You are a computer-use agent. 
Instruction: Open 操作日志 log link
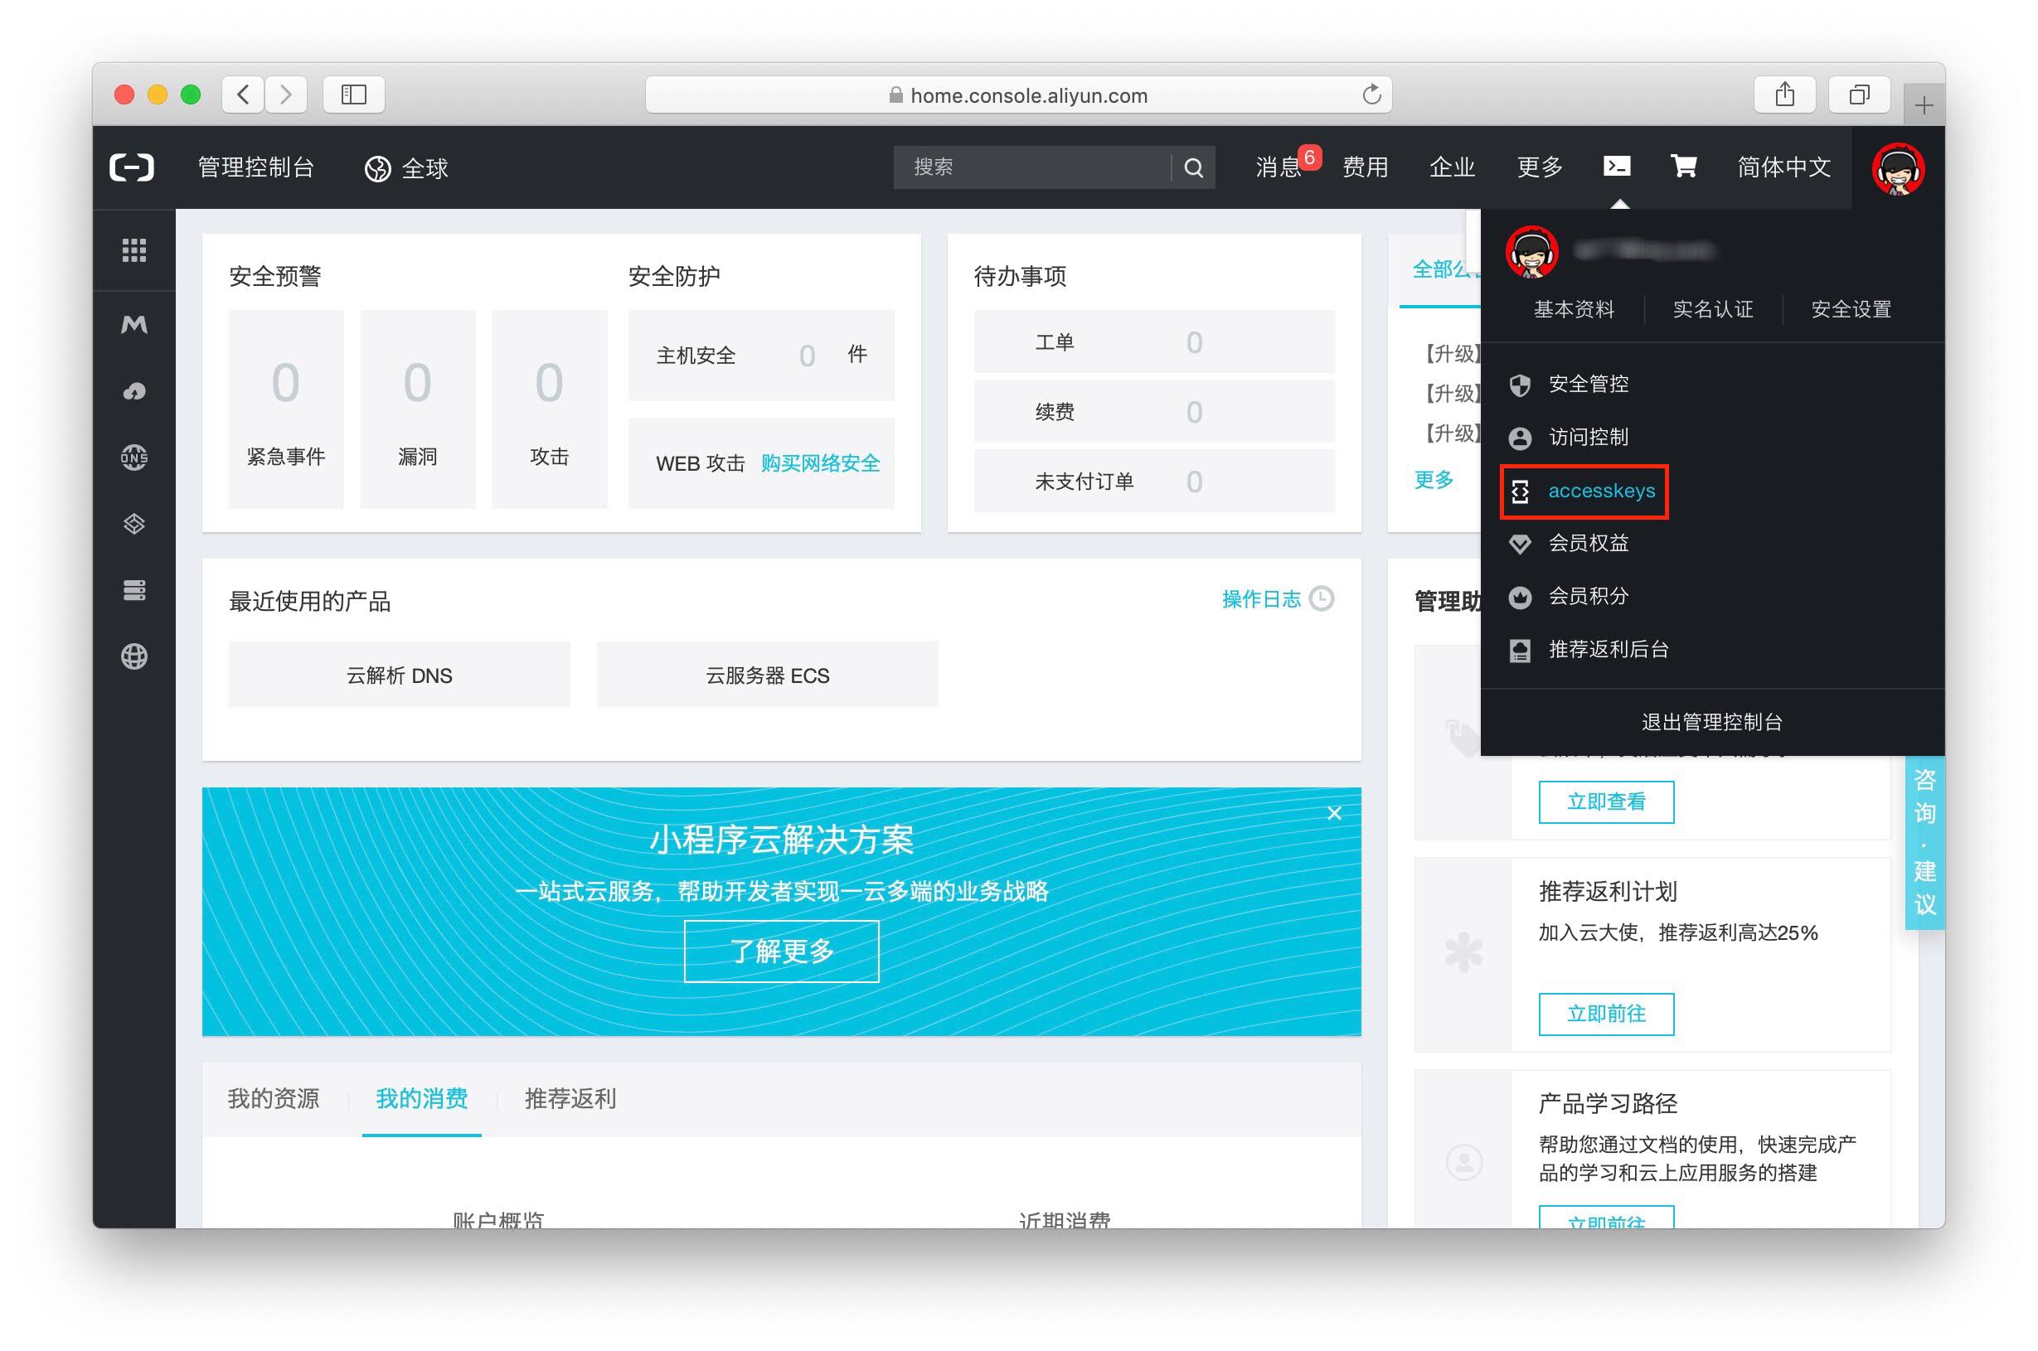tap(1261, 600)
